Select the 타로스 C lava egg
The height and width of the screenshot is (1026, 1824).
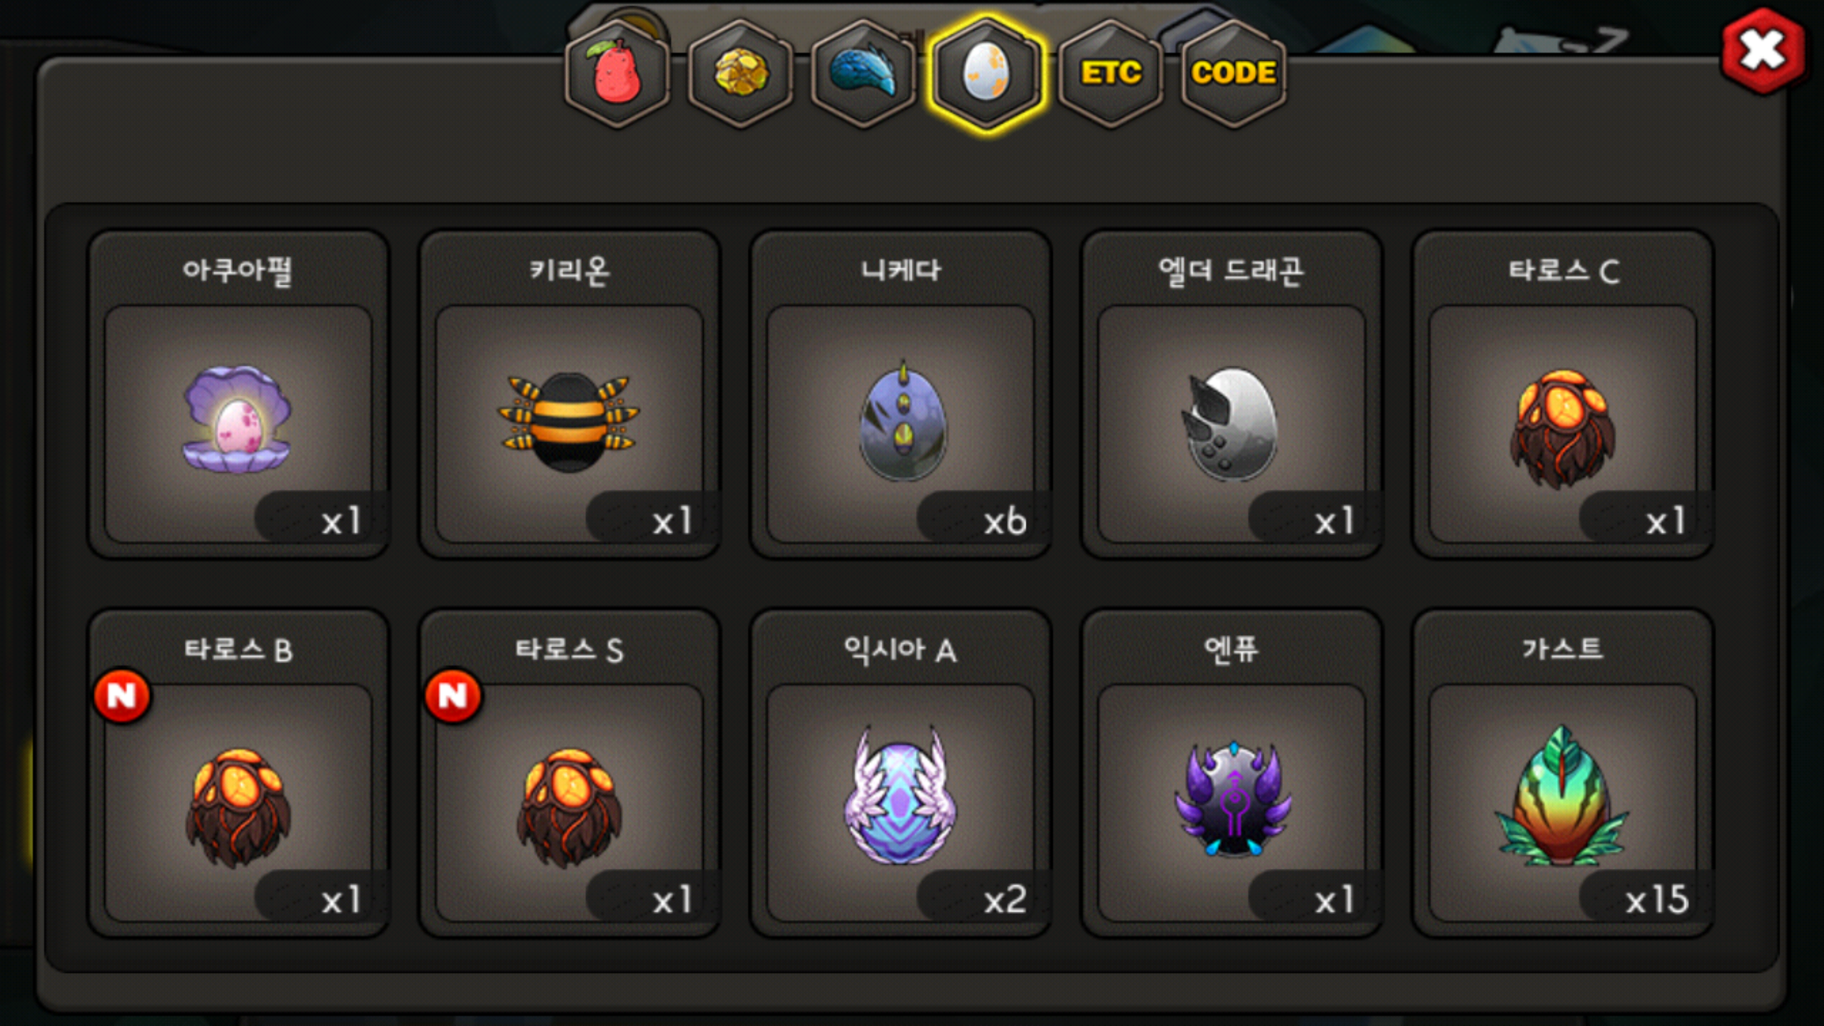pyautogui.click(x=1563, y=394)
